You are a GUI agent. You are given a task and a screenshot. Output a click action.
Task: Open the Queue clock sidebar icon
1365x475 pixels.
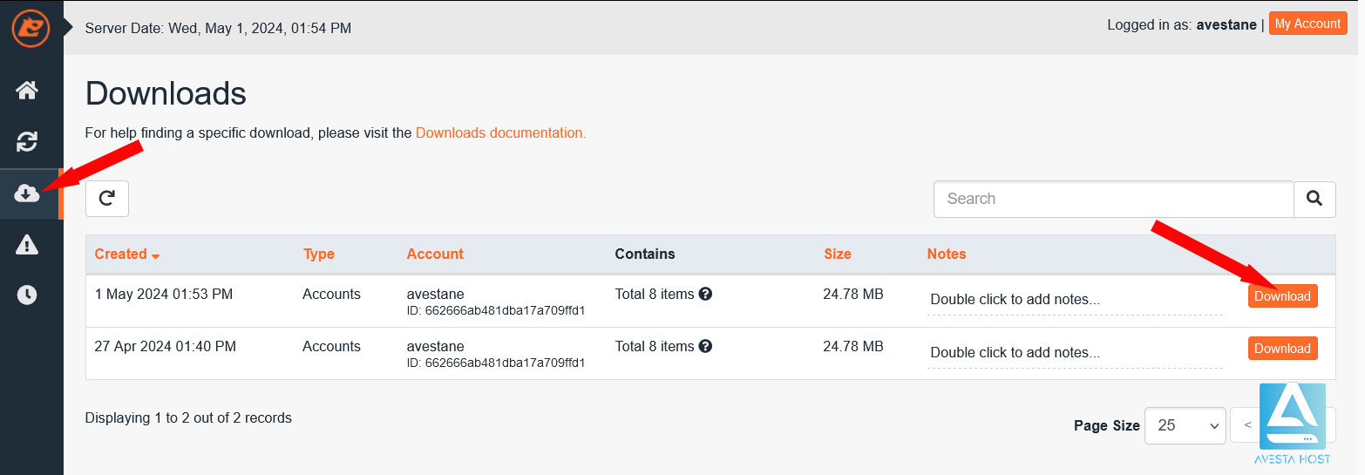(x=27, y=295)
